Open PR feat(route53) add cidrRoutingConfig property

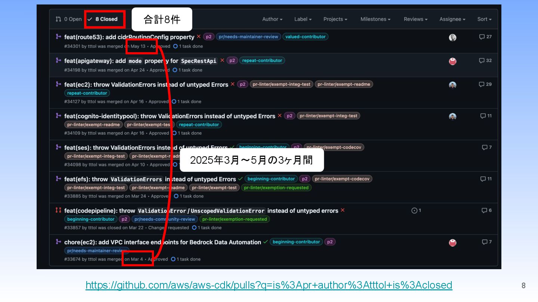click(129, 37)
